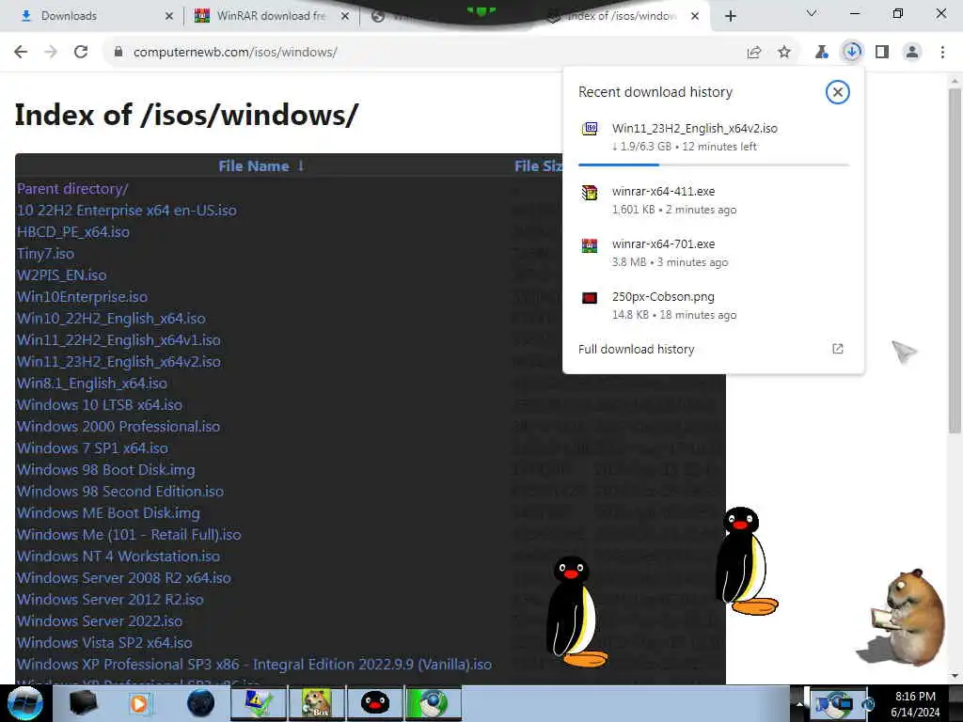Viewport: 963px width, 722px height.
Task: Switch to Index of /isos/windows tab
Action: tap(621, 16)
